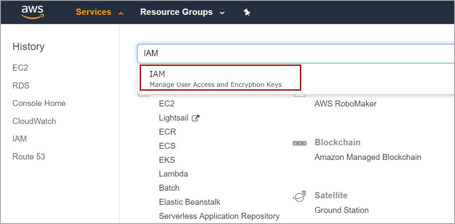Viewport: 455px width, 224px height.
Task: Click the pin shortcut icon
Action: [x=247, y=12]
